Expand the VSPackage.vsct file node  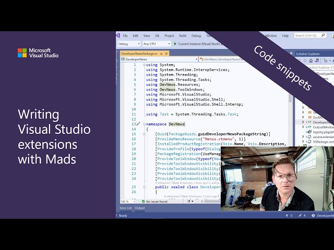(303, 142)
